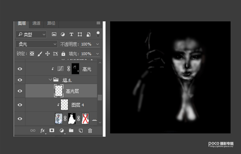This screenshot has width=241, height=154.
Task: Click the type layer filter icon
Action: [x=71, y=34]
